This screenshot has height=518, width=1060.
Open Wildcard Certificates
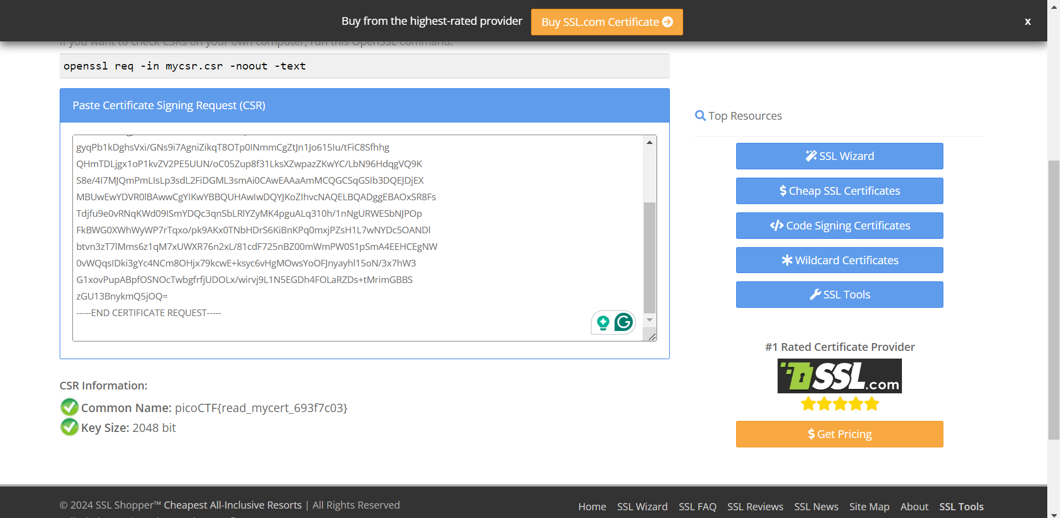(839, 260)
